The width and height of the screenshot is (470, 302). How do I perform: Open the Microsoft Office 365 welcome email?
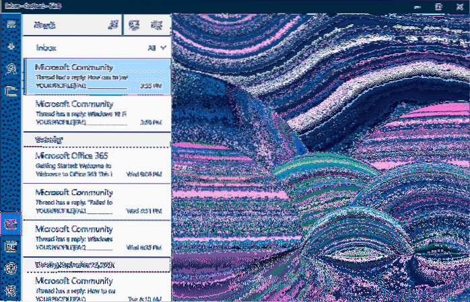(x=97, y=165)
